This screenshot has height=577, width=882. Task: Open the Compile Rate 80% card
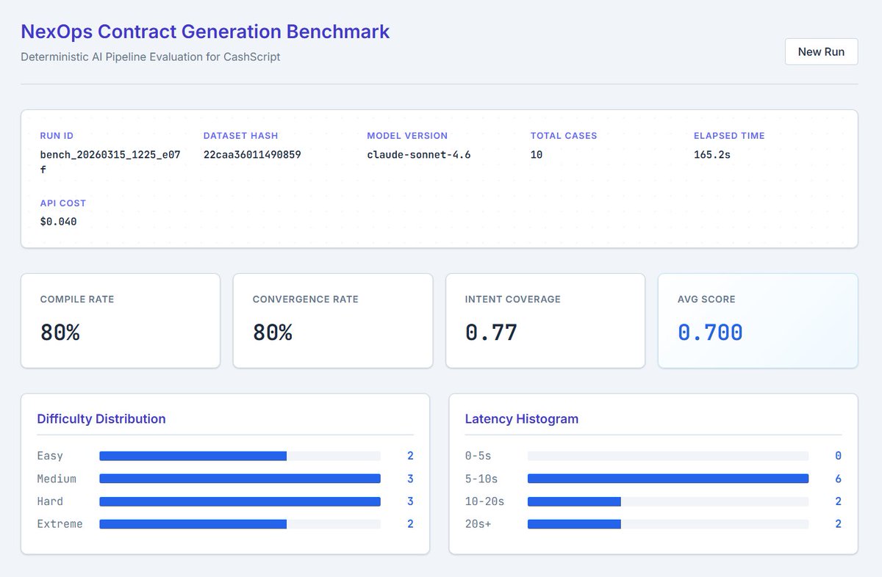tap(121, 321)
